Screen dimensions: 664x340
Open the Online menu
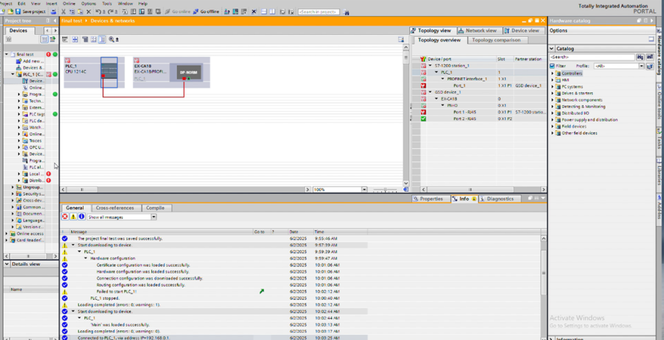69,3
